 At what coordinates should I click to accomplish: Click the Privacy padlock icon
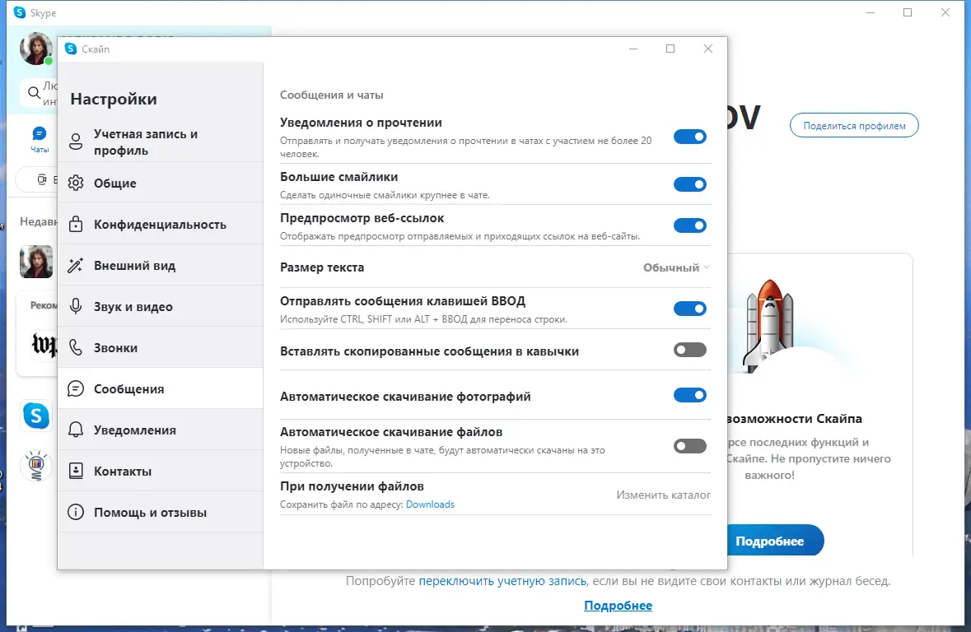click(x=76, y=224)
